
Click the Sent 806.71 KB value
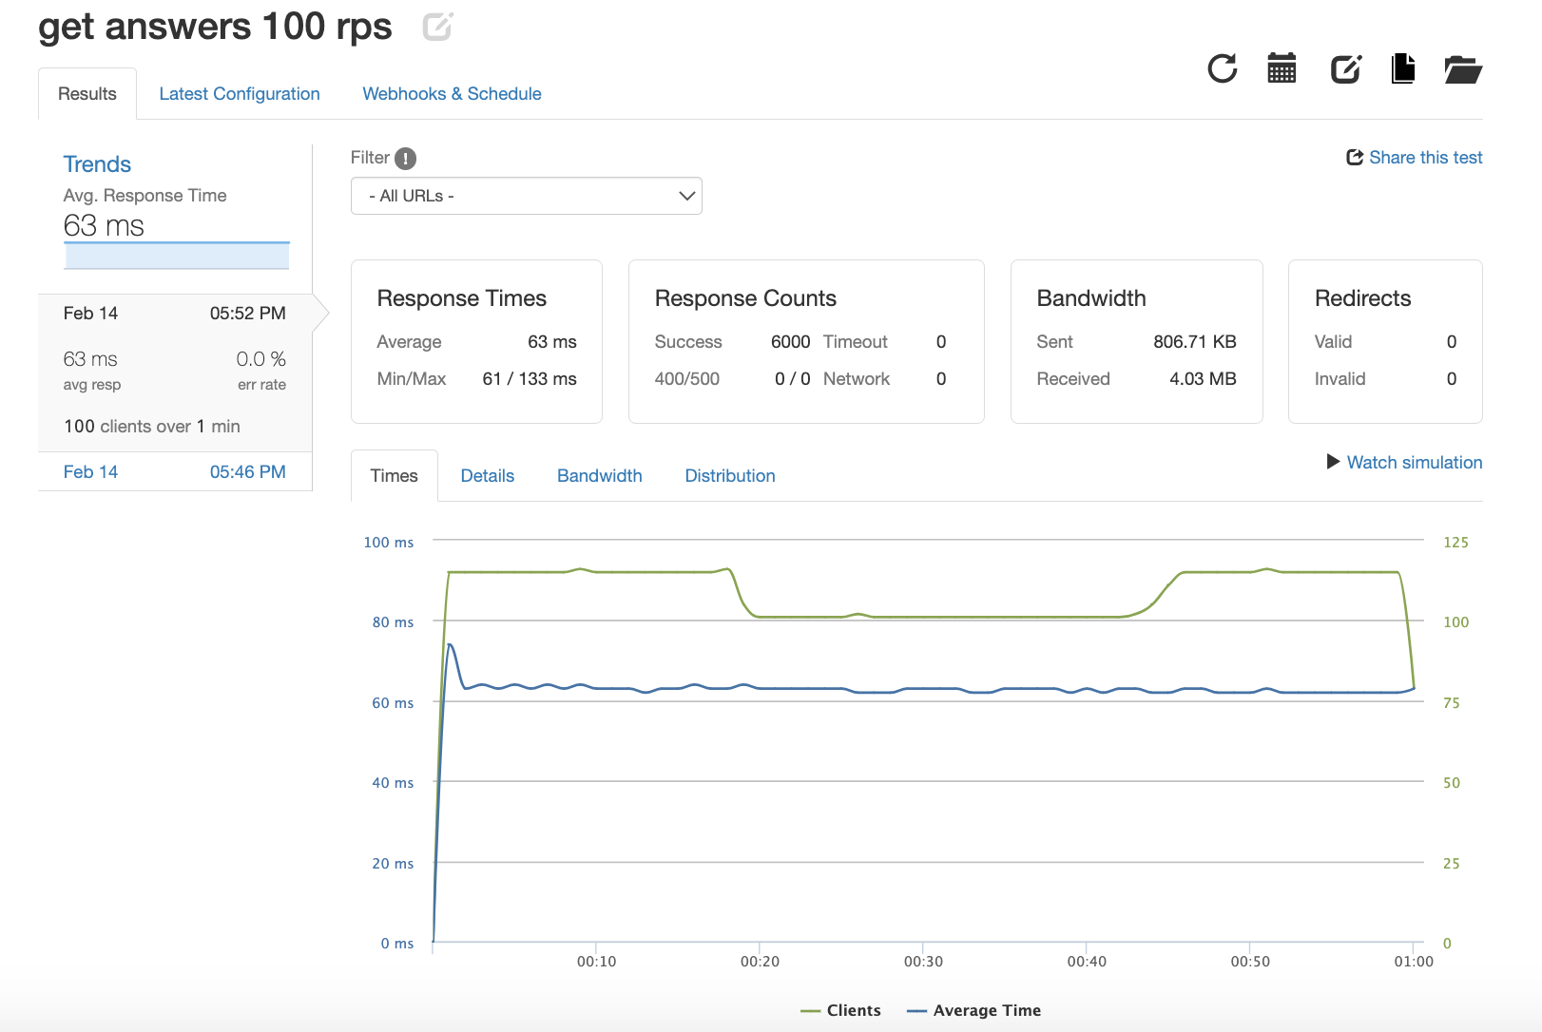point(1195,342)
